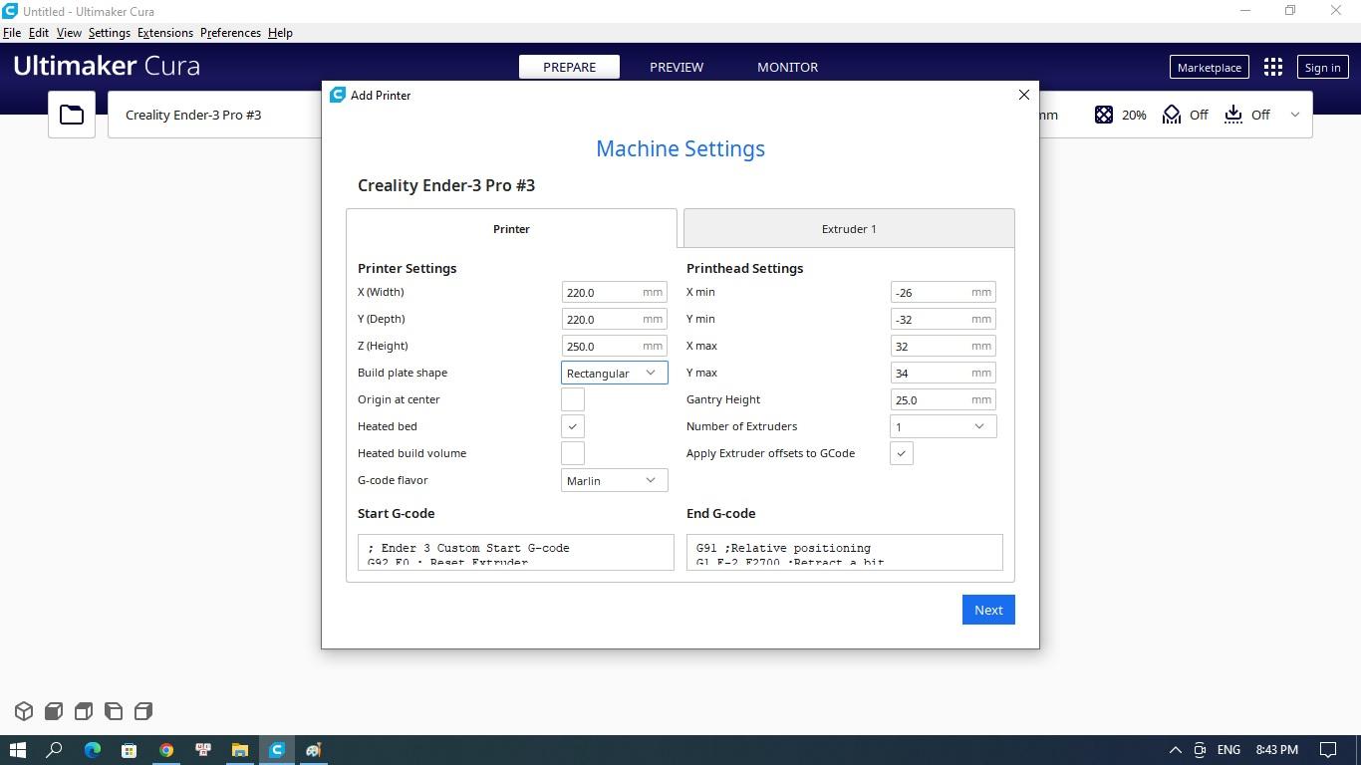Click the Printer Settings section label
1361x765 pixels.
[x=407, y=268]
